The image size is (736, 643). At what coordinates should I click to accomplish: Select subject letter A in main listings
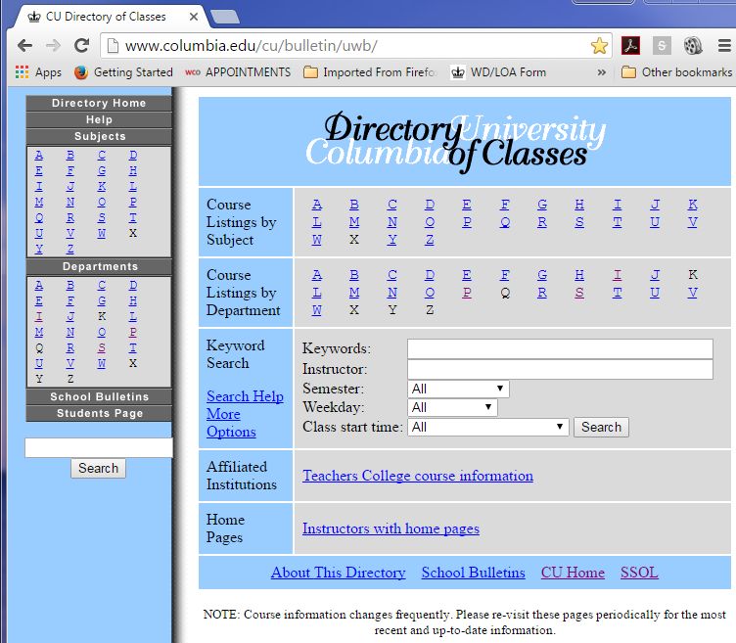pos(317,205)
